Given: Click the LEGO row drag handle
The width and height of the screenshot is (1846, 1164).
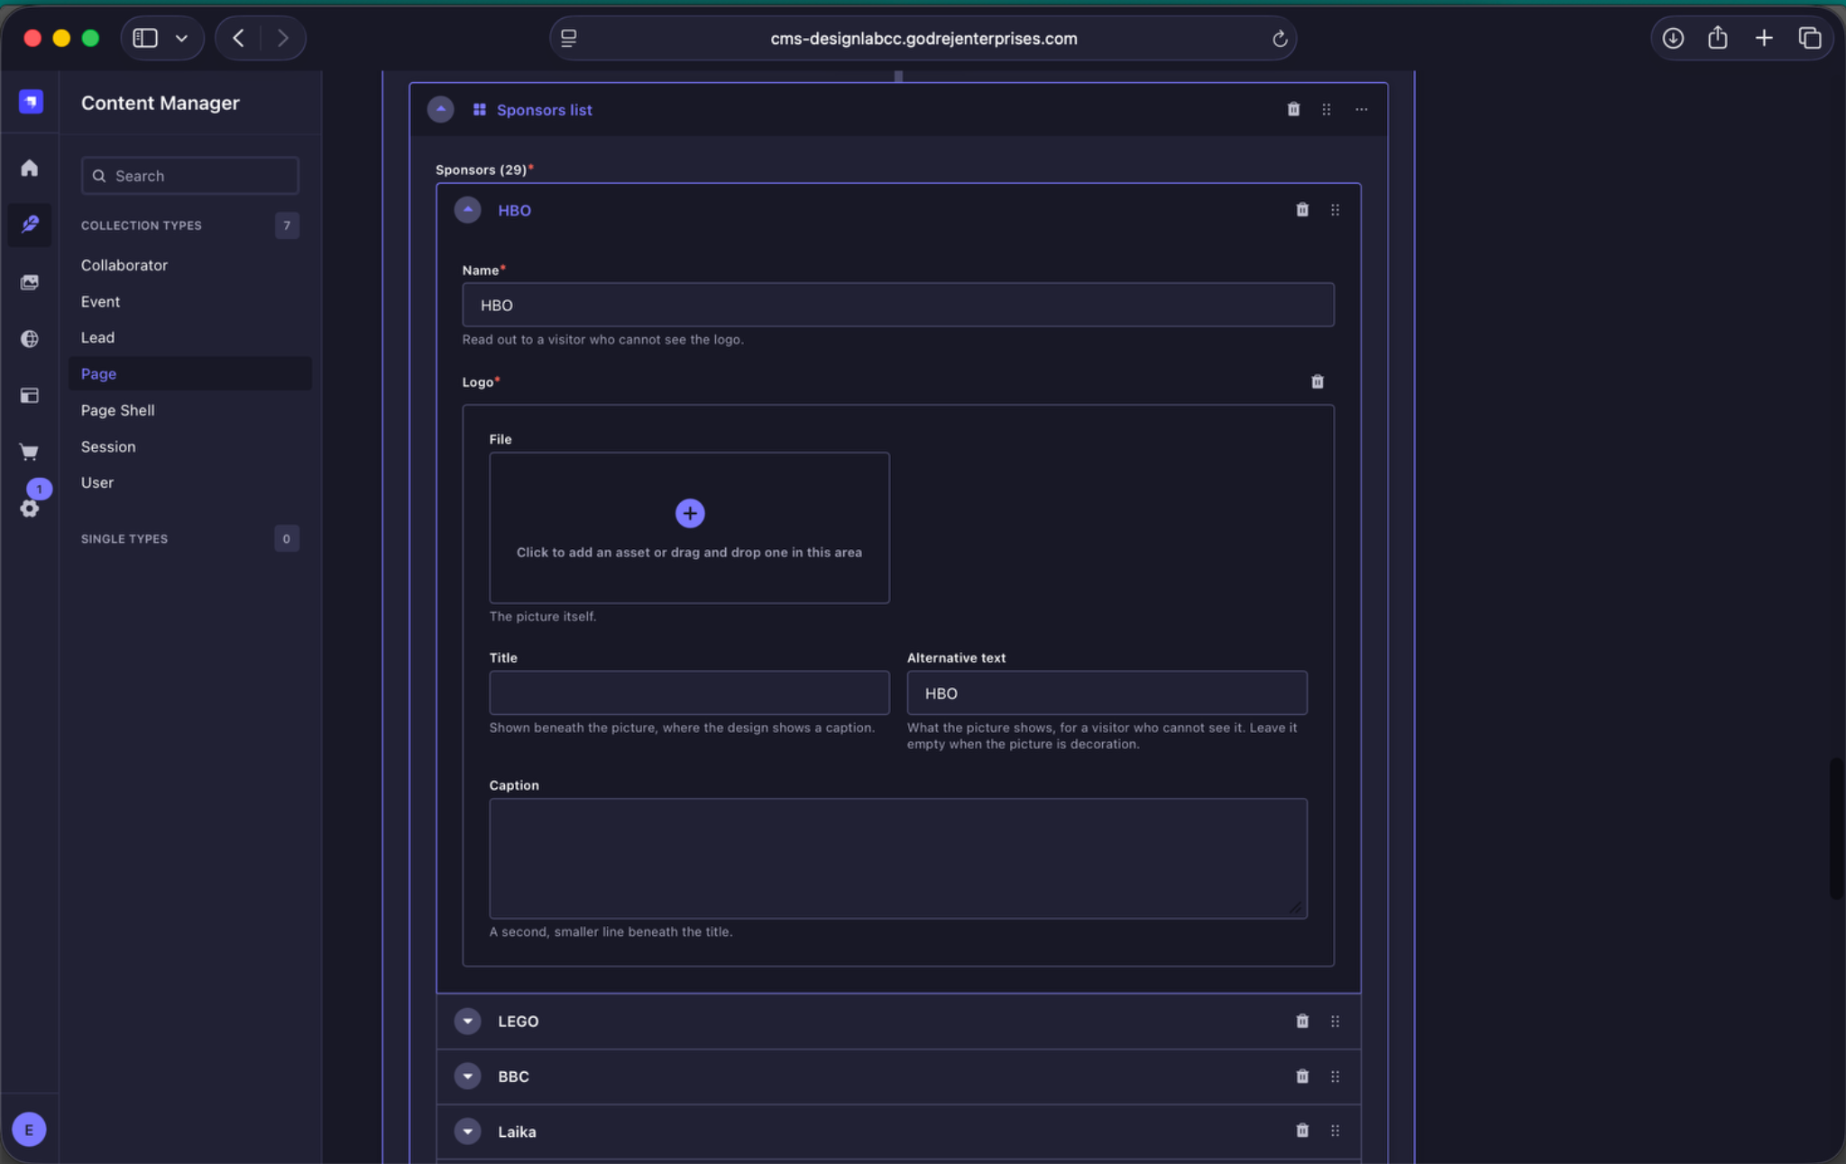Looking at the screenshot, I should (x=1335, y=1021).
